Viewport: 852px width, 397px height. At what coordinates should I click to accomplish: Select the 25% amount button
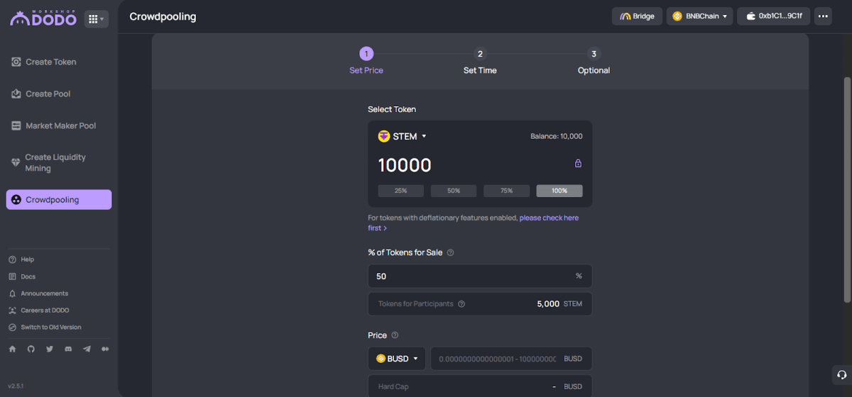pos(400,191)
